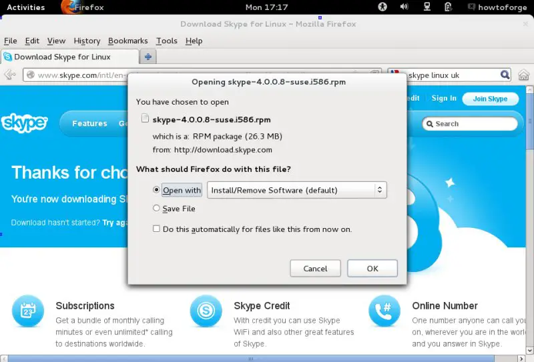534x362 pixels.
Task: Click the Firefox home button
Action: pos(523,75)
